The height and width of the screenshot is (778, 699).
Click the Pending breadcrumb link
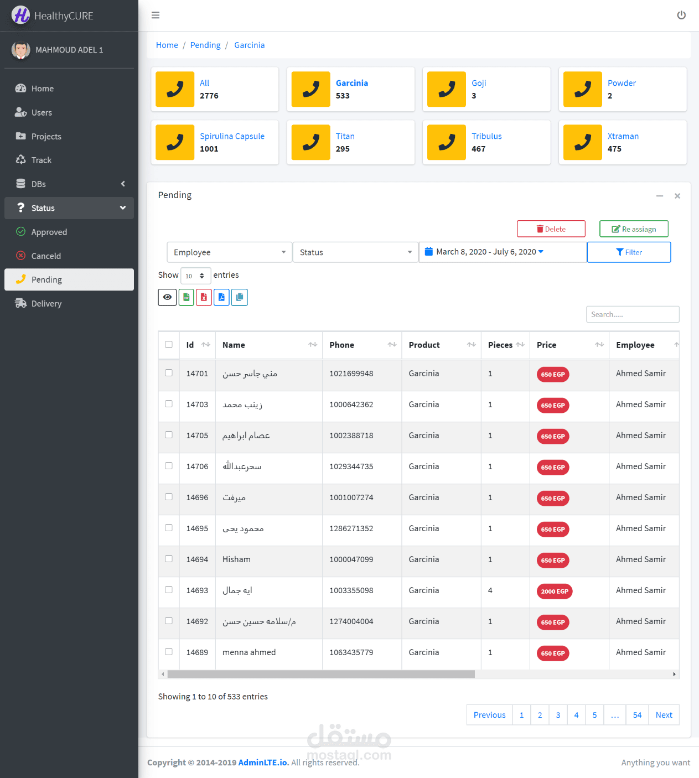coord(205,45)
